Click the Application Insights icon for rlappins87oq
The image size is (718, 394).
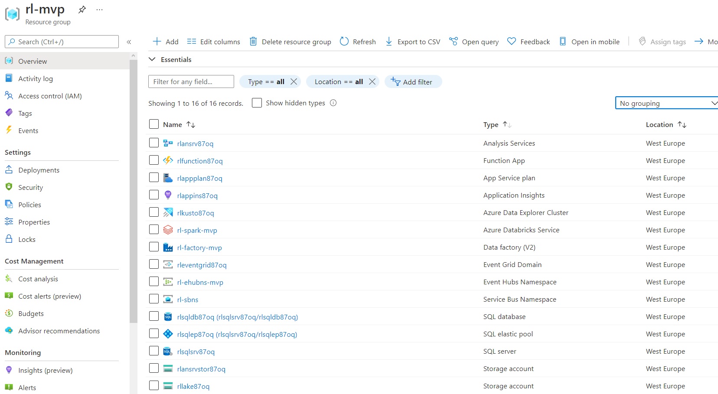pos(168,195)
